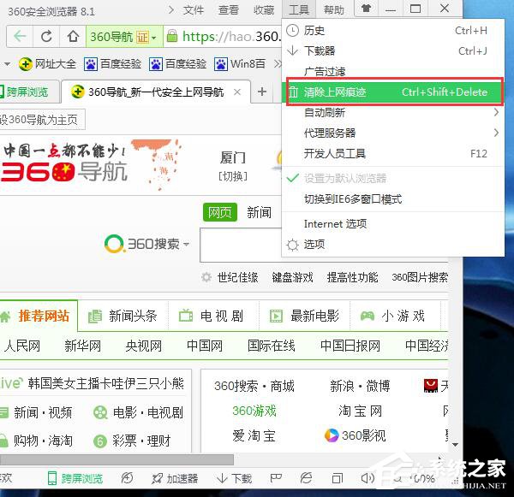514x497 pixels.
Task: Open the skin changer shirt icon
Action: (x=367, y=9)
